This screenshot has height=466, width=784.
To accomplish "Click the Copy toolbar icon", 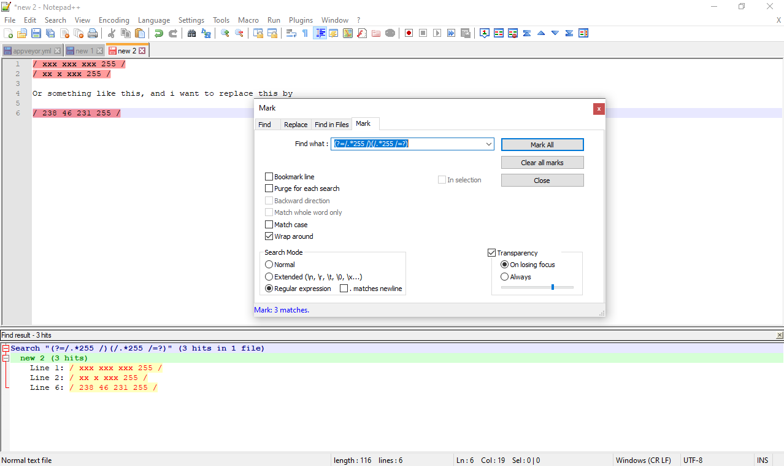I will [x=126, y=33].
